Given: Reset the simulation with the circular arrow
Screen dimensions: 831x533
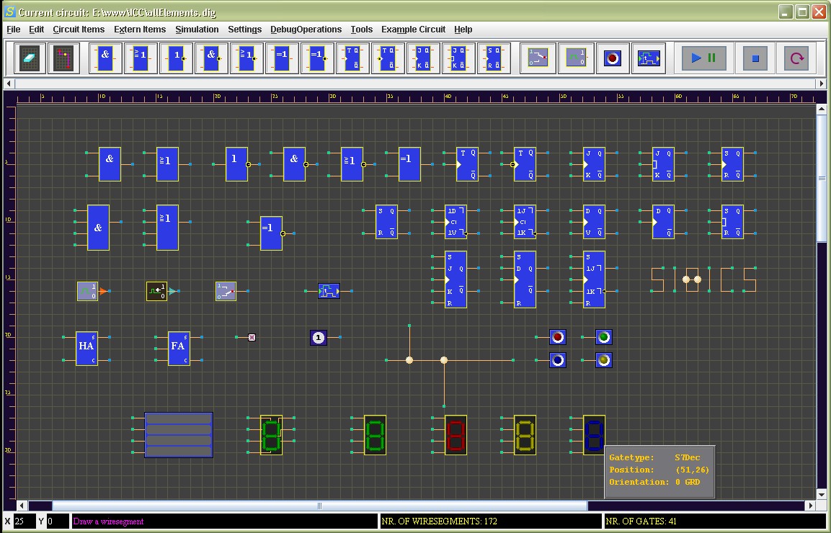Looking at the screenshot, I should (796, 58).
